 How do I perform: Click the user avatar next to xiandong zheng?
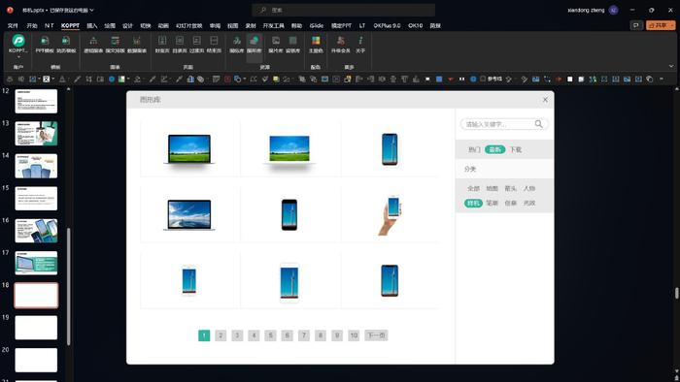click(x=613, y=10)
